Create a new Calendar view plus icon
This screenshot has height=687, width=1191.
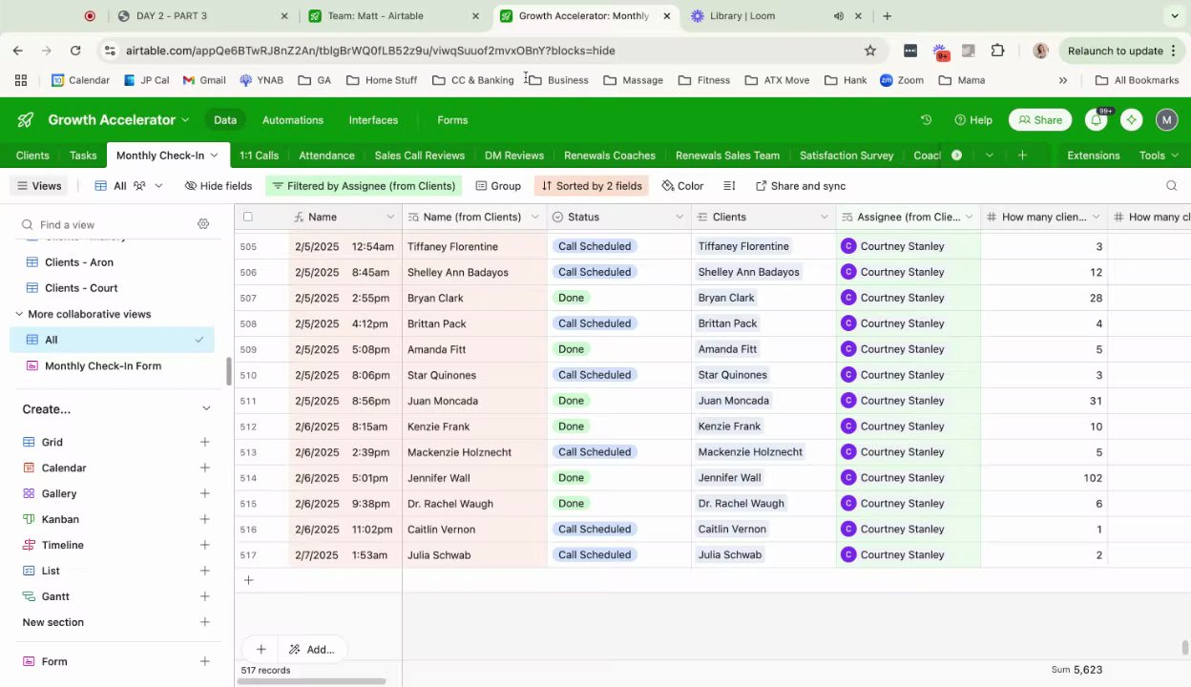coord(204,468)
